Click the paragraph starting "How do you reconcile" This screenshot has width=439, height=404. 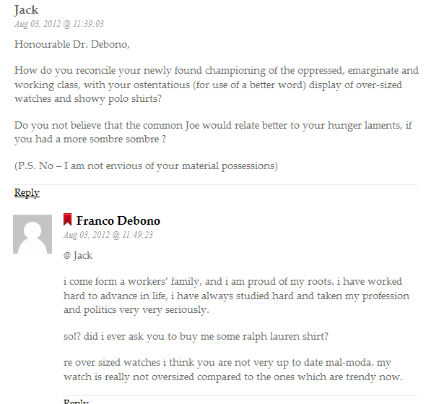point(216,84)
